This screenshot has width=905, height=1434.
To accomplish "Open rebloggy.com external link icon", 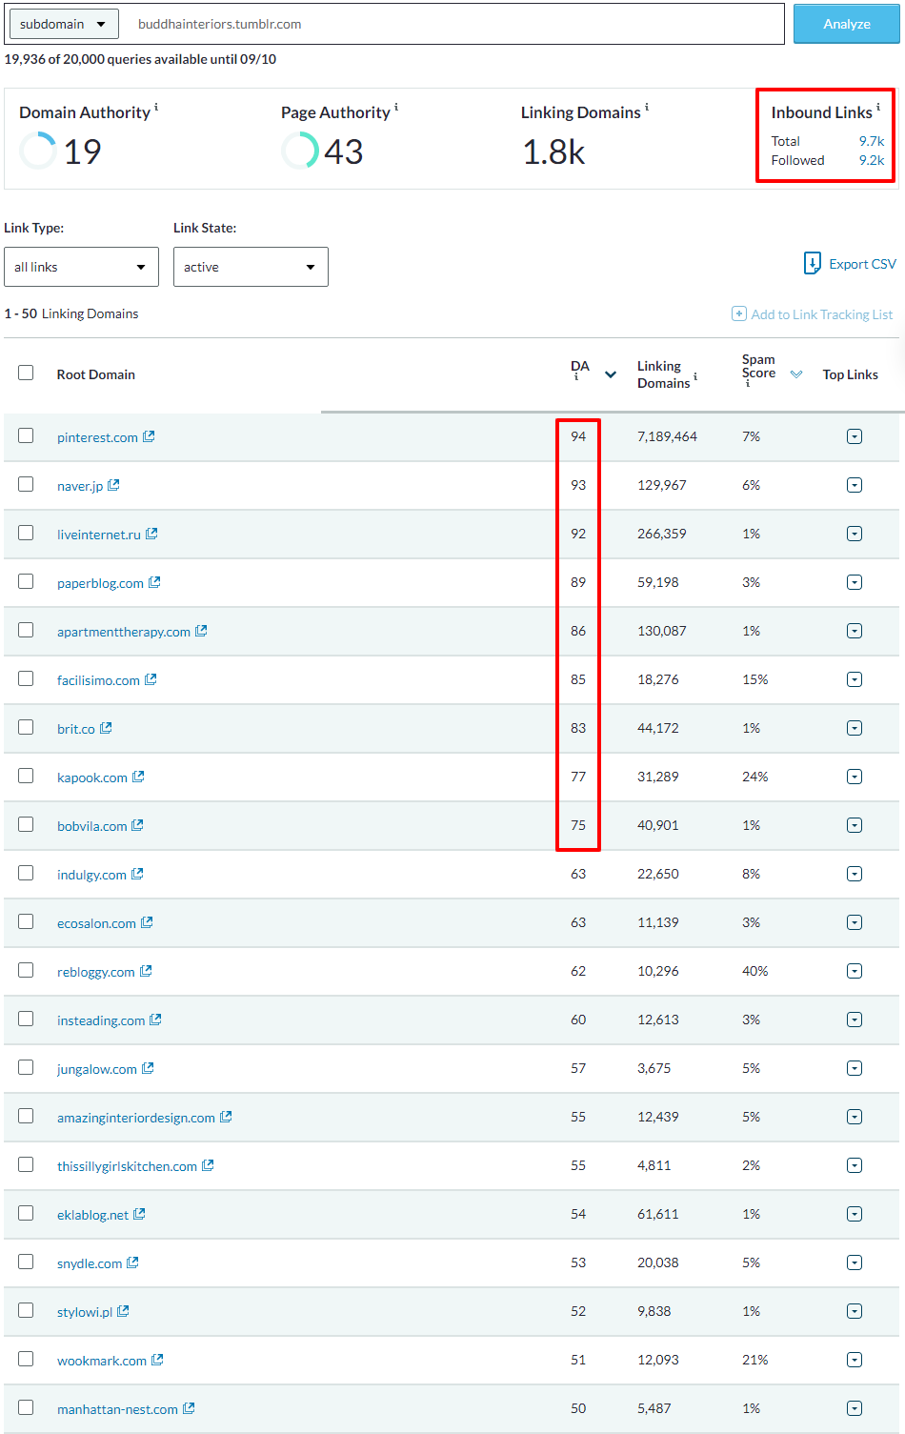I will [146, 971].
